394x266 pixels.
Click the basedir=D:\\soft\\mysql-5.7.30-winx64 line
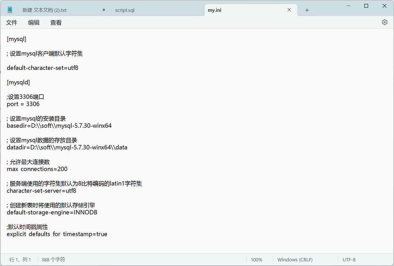59,126
